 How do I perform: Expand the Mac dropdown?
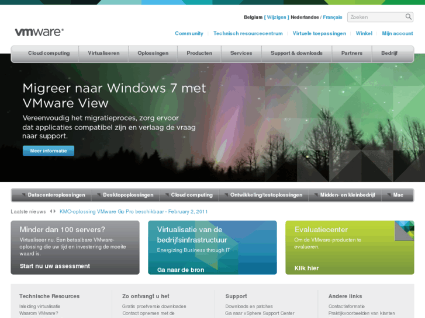click(395, 195)
